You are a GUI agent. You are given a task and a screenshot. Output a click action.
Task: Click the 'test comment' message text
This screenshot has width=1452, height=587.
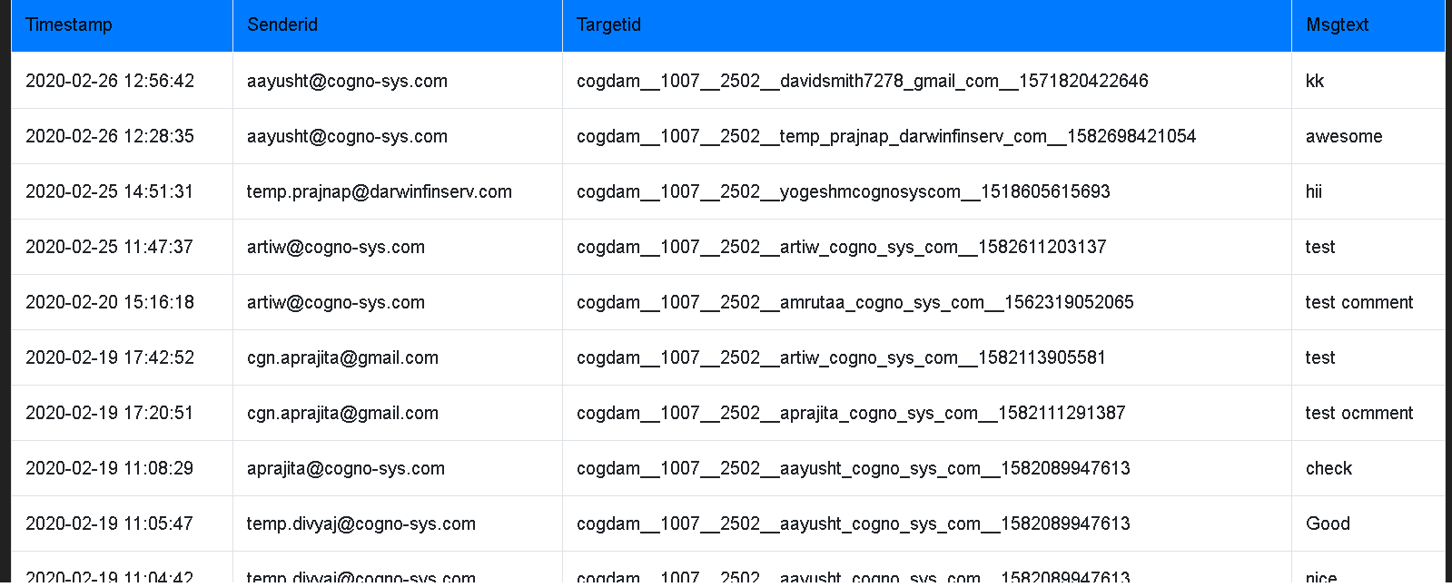1359,302
